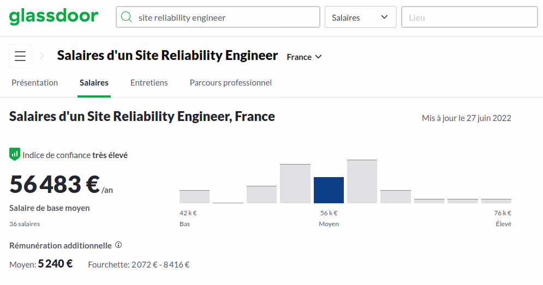The height and width of the screenshot is (285, 543).
Task: Select the Salaires tab
Action: point(94,83)
